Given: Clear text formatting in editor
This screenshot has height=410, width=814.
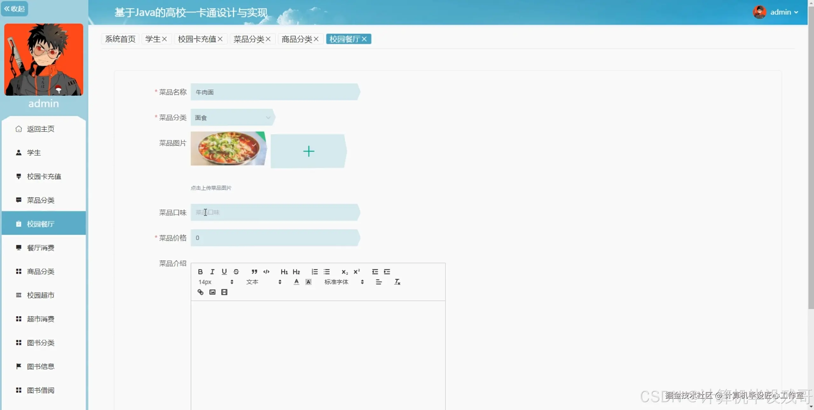Looking at the screenshot, I should coord(397,282).
